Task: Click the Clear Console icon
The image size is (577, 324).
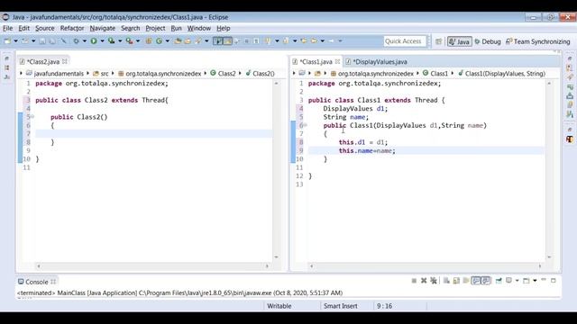Action: tap(446, 281)
